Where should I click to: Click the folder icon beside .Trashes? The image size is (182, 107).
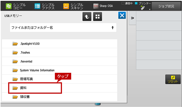coord(15,53)
